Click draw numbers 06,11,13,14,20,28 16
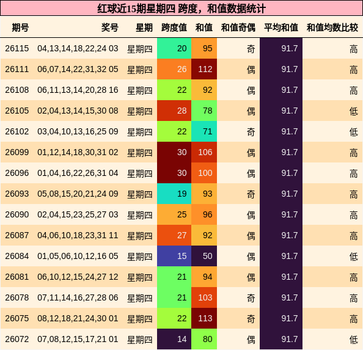 coord(78,90)
